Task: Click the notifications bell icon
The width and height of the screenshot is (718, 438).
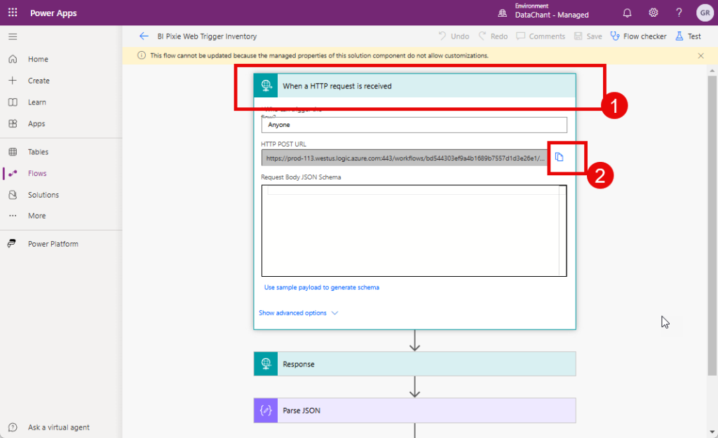Action: click(627, 13)
